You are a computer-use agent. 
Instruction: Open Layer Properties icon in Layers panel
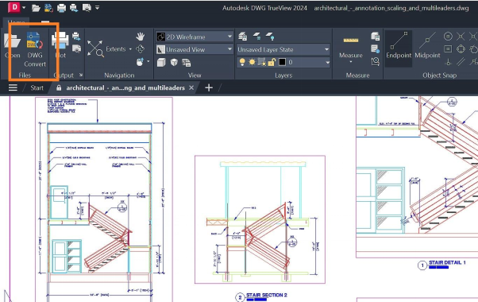pyautogui.click(x=243, y=37)
